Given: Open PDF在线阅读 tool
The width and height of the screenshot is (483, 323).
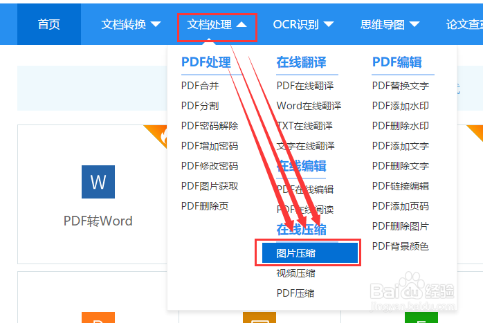Looking at the screenshot, I should coord(305,210).
